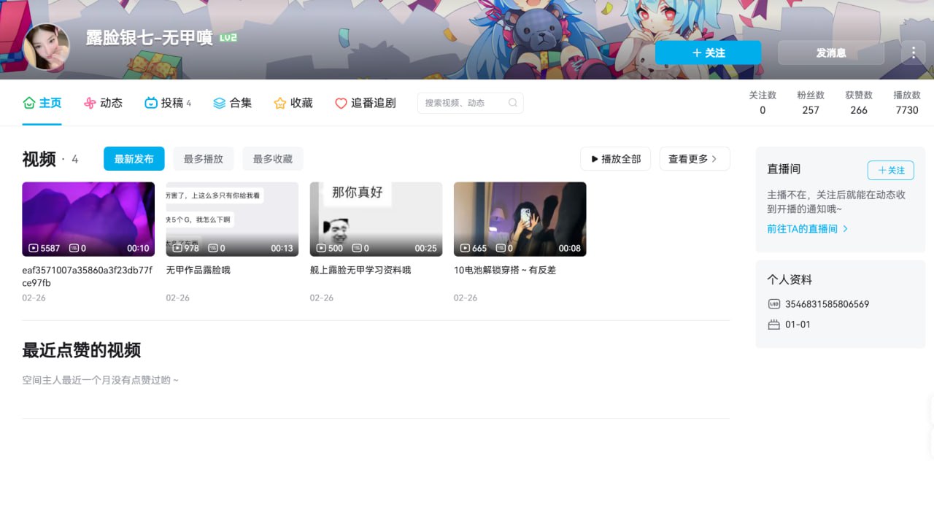The image size is (934, 512).
Task: Click the play count icon on first video
Action: point(34,248)
